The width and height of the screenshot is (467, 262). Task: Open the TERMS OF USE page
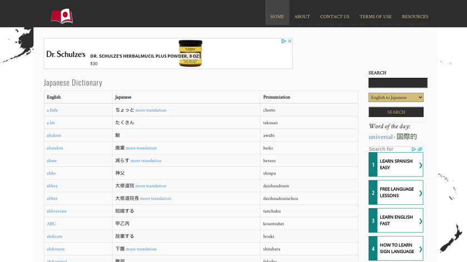(x=375, y=17)
